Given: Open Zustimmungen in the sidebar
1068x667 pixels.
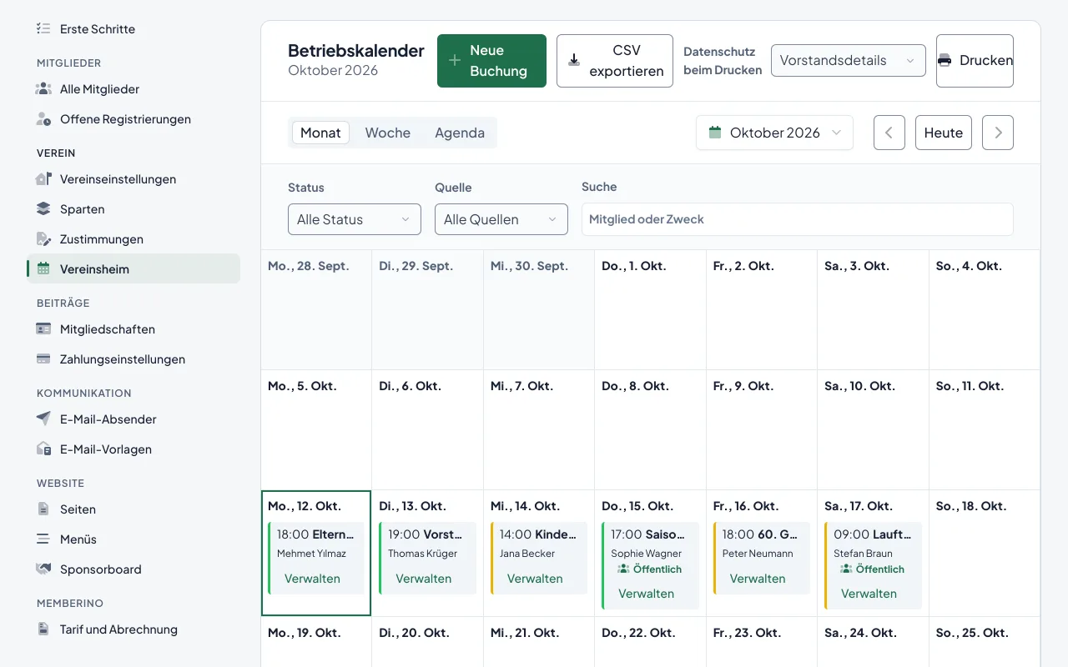Looking at the screenshot, I should point(133,239).
